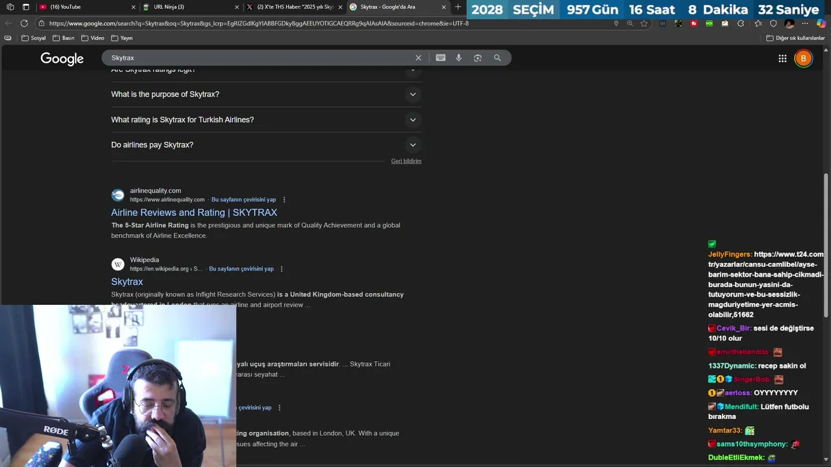The image size is (831, 467).
Task: Click chat username "1337Dynamic"
Action: (x=732, y=366)
